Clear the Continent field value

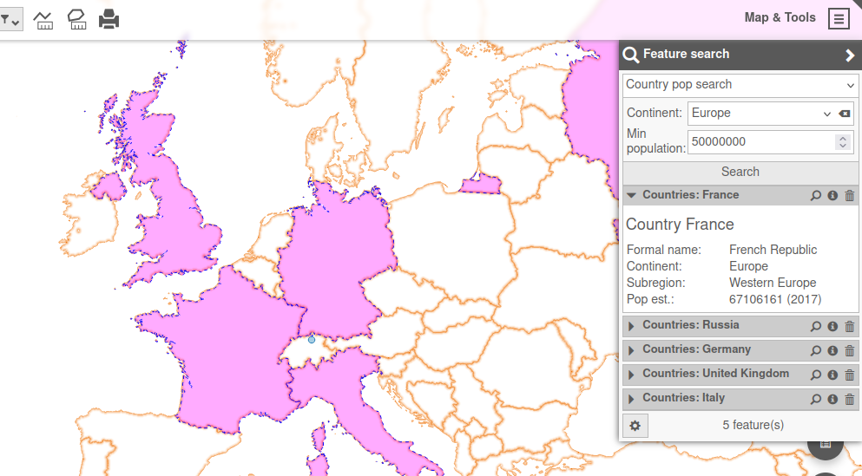[x=845, y=114]
